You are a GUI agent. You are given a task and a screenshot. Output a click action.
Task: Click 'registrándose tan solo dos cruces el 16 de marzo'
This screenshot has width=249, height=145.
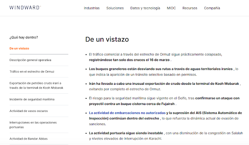129,60
